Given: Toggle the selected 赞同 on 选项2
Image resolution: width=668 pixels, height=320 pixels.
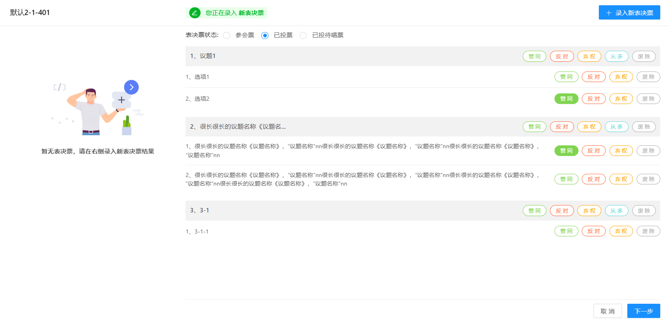Looking at the screenshot, I should click(x=566, y=99).
